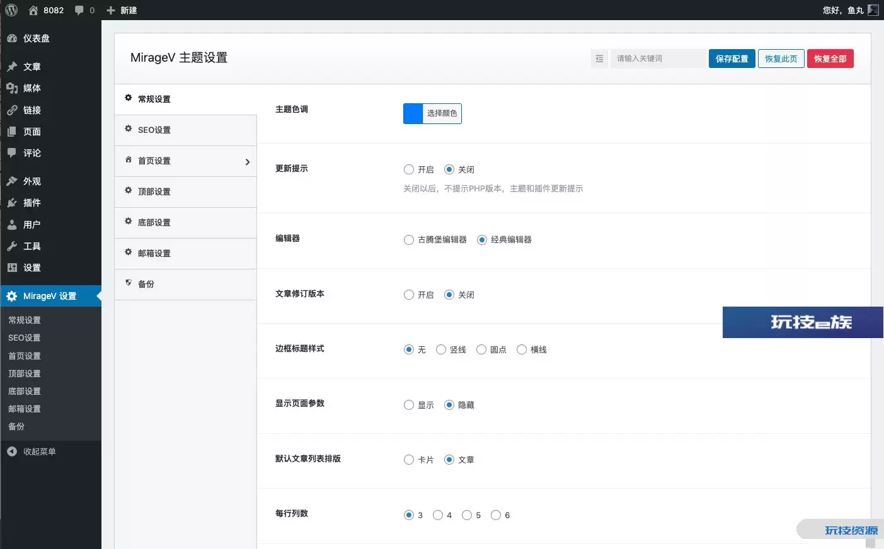Choose 横线 for 边框标题样式

(x=522, y=349)
